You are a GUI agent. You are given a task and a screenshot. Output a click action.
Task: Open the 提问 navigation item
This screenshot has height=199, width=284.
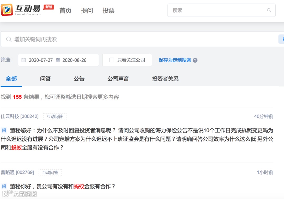87,11
